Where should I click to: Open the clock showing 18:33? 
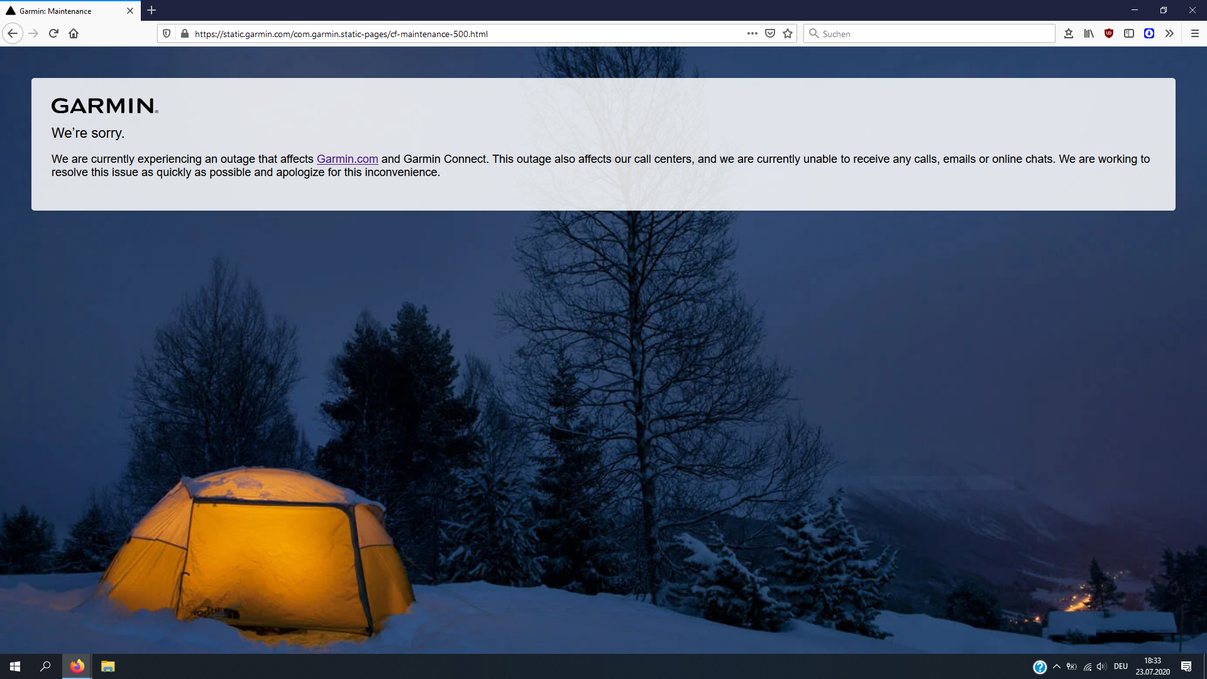pyautogui.click(x=1152, y=666)
